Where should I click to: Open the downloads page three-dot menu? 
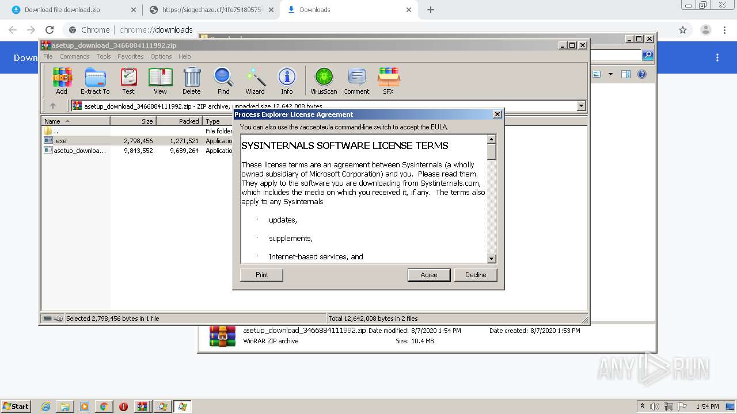717,57
